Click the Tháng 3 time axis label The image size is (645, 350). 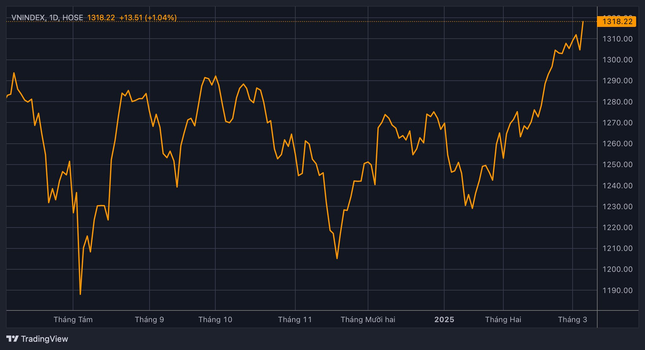tap(572, 319)
